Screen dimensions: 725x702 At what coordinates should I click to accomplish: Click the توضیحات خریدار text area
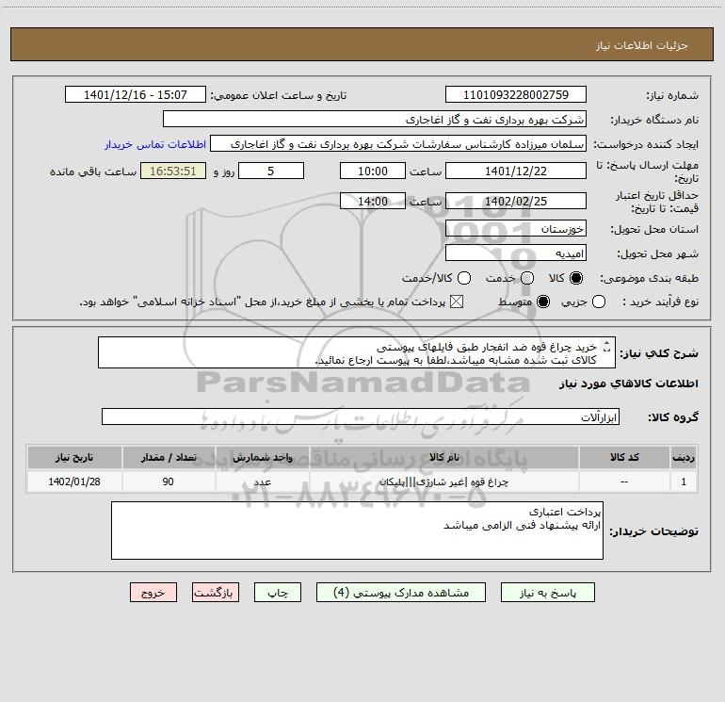click(x=357, y=531)
